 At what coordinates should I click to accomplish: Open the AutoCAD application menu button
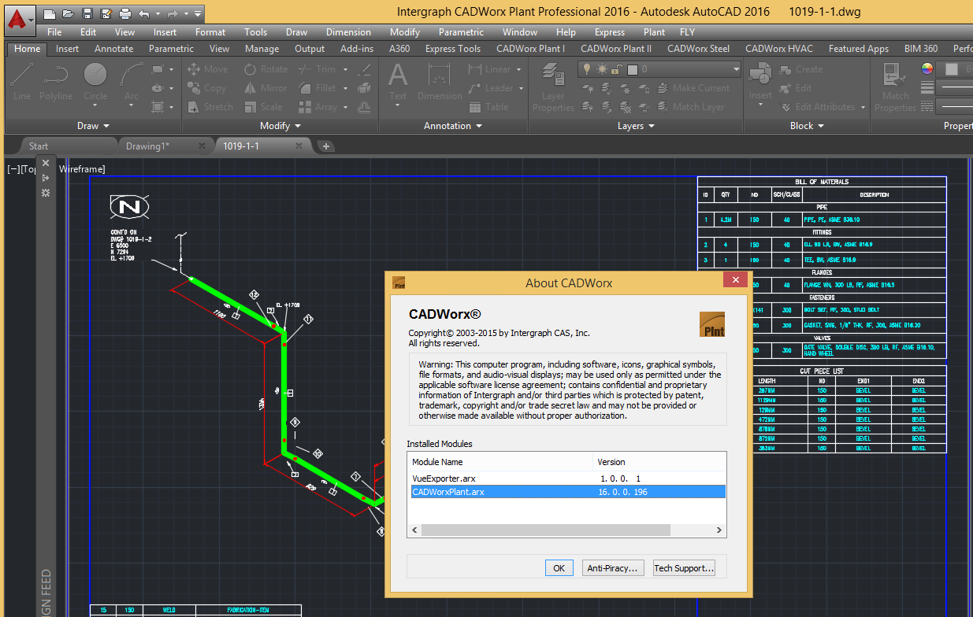tap(20, 19)
